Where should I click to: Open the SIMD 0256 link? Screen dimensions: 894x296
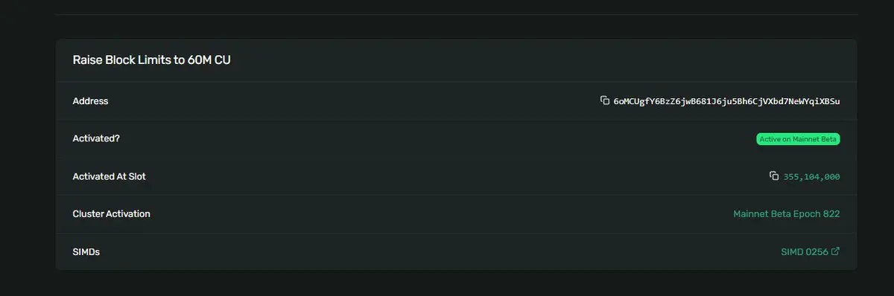click(x=805, y=252)
